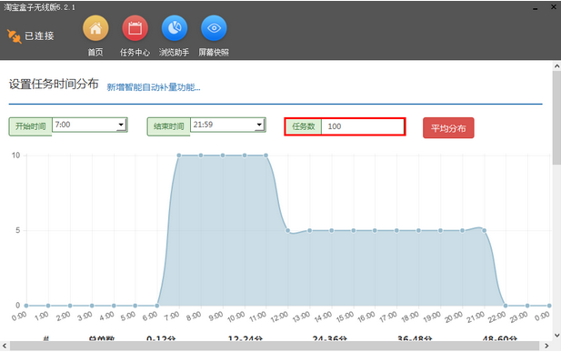
Task: Open the 首页 home icon
Action: pyautogui.click(x=95, y=28)
